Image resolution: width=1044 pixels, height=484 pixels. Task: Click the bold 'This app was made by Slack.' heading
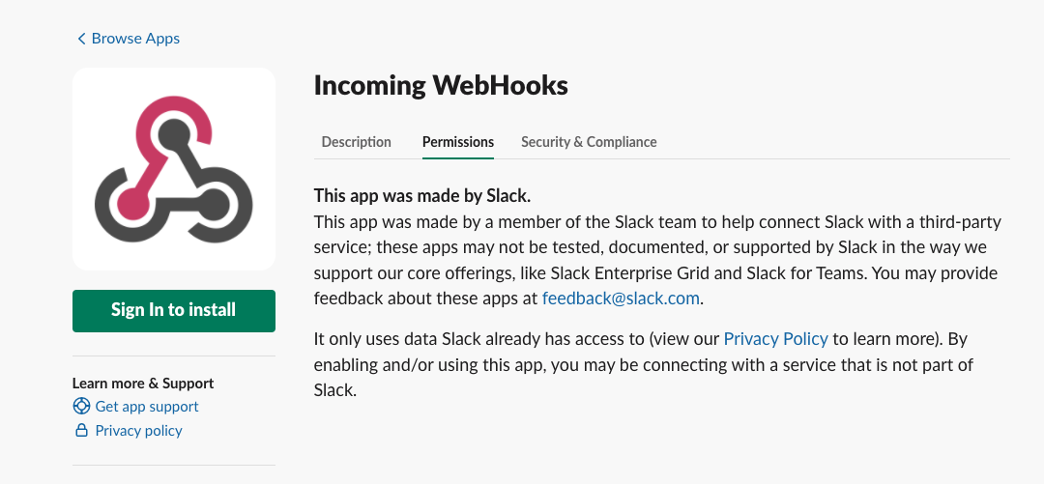coord(422,196)
